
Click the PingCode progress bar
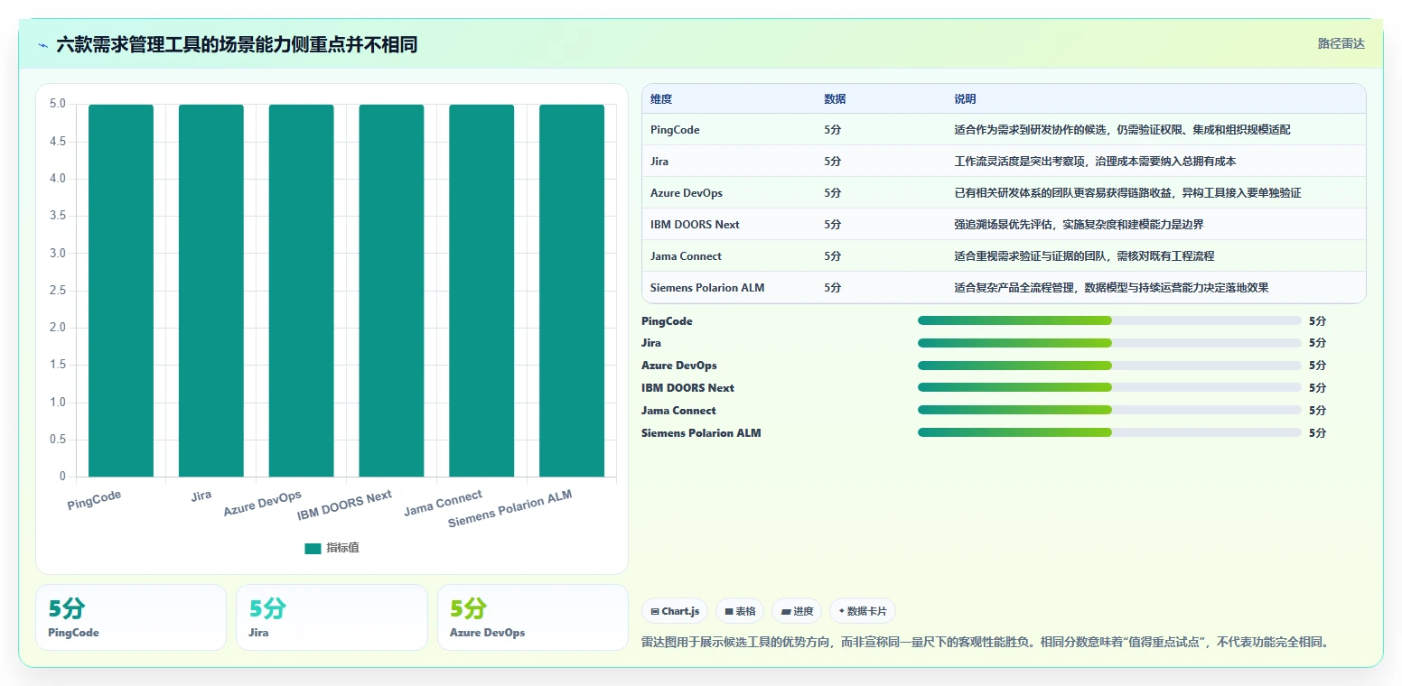click(x=1109, y=320)
